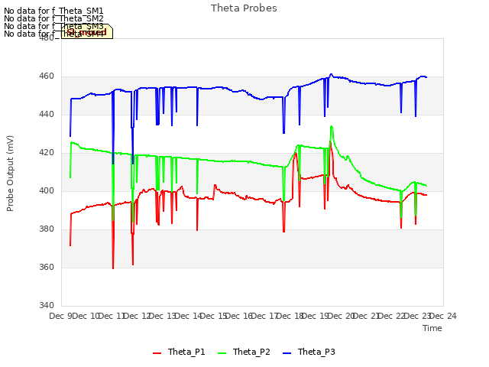Image resolution: width=489 pixels, height=367 pixels.
Task: Click the 'No data for f_Theta_SM2' message
Action: tap(53, 18)
